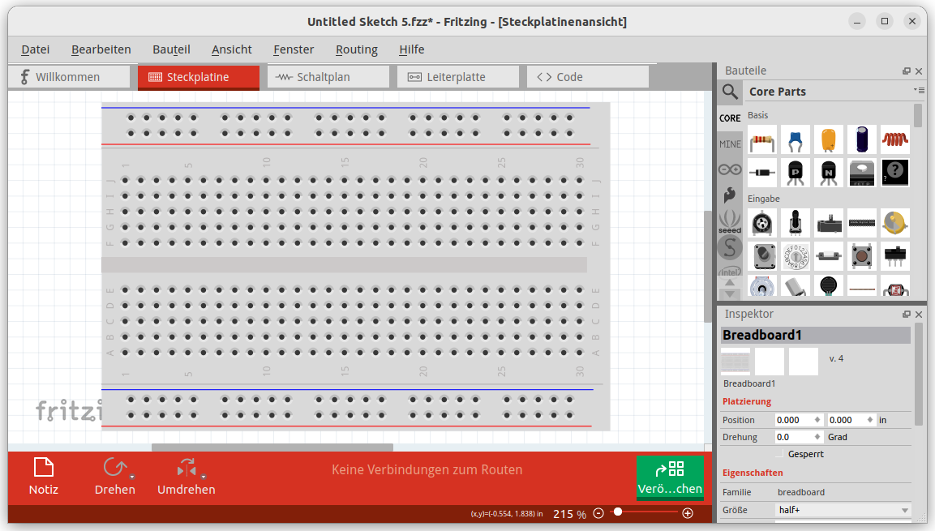Click the Umdrehen flip tool
The height and width of the screenshot is (531, 935).
tap(186, 476)
